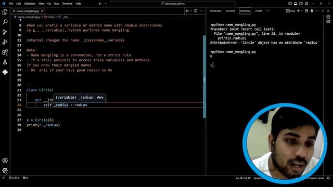This screenshot has height=187, width=333.
Task: Select first terminal in side list
Action: tap(328, 17)
